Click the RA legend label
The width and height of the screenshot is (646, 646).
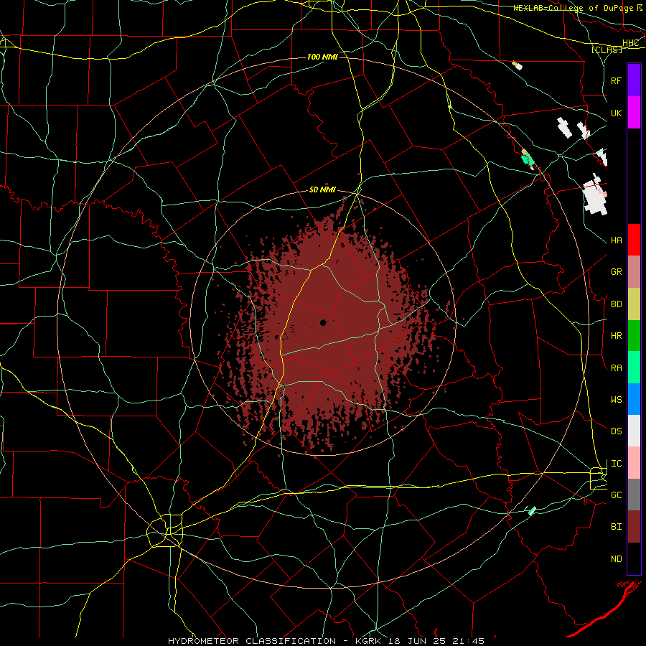click(616, 368)
